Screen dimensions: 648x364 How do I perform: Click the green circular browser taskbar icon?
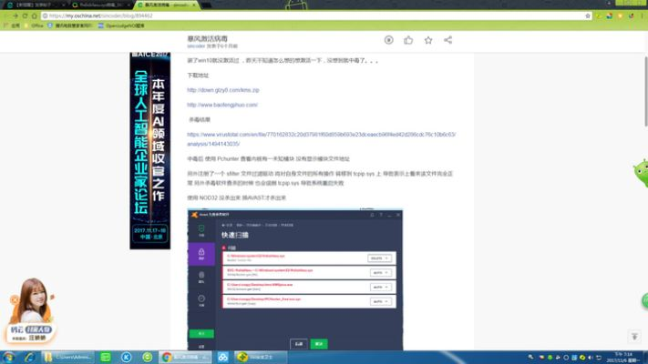point(147,357)
